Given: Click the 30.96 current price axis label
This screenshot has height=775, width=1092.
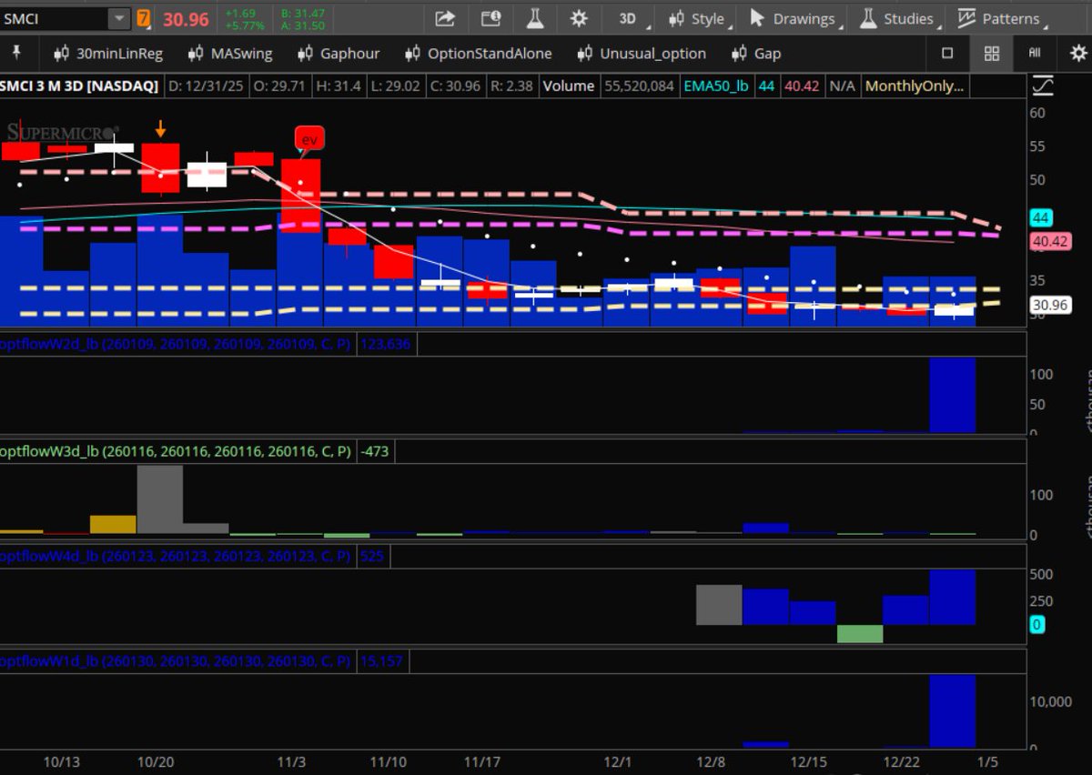Looking at the screenshot, I should [1051, 306].
